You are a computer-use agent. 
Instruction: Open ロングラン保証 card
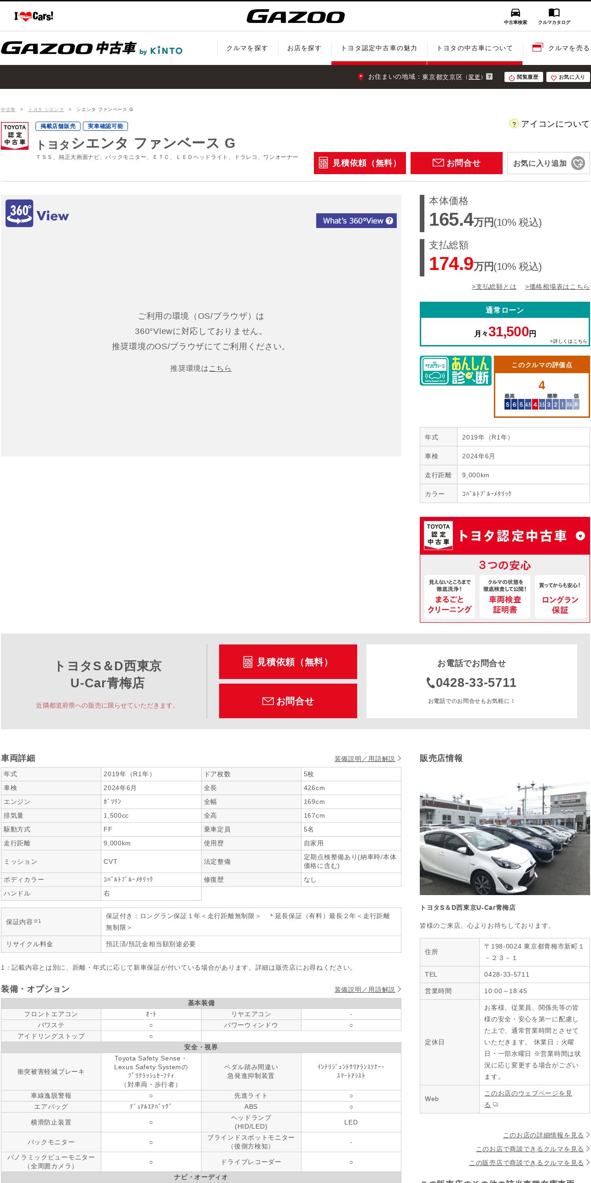[560, 597]
